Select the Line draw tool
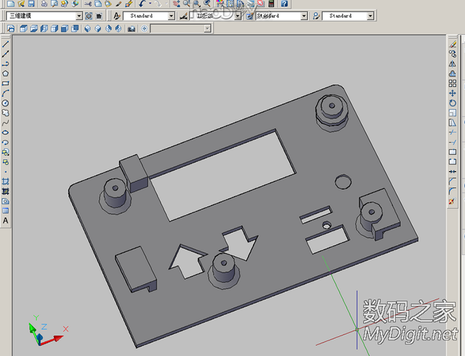This screenshot has width=465, height=356. (5, 43)
